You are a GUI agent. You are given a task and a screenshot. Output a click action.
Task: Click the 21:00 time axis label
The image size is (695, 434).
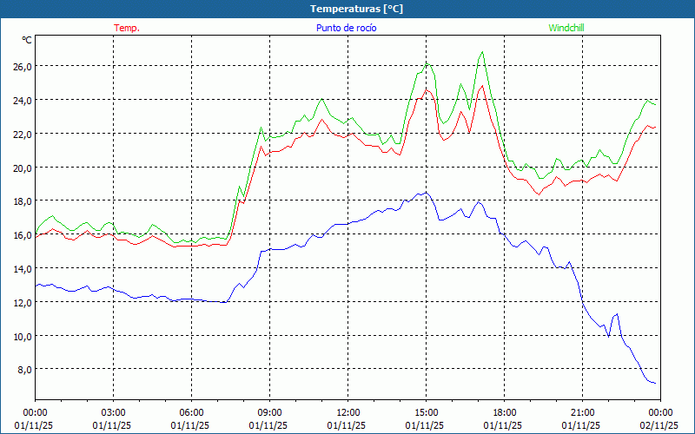582,412
